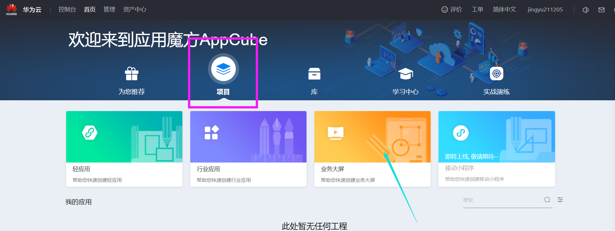Open 学习中心 tab label
Image resolution: width=615 pixels, height=231 pixels.
point(405,92)
